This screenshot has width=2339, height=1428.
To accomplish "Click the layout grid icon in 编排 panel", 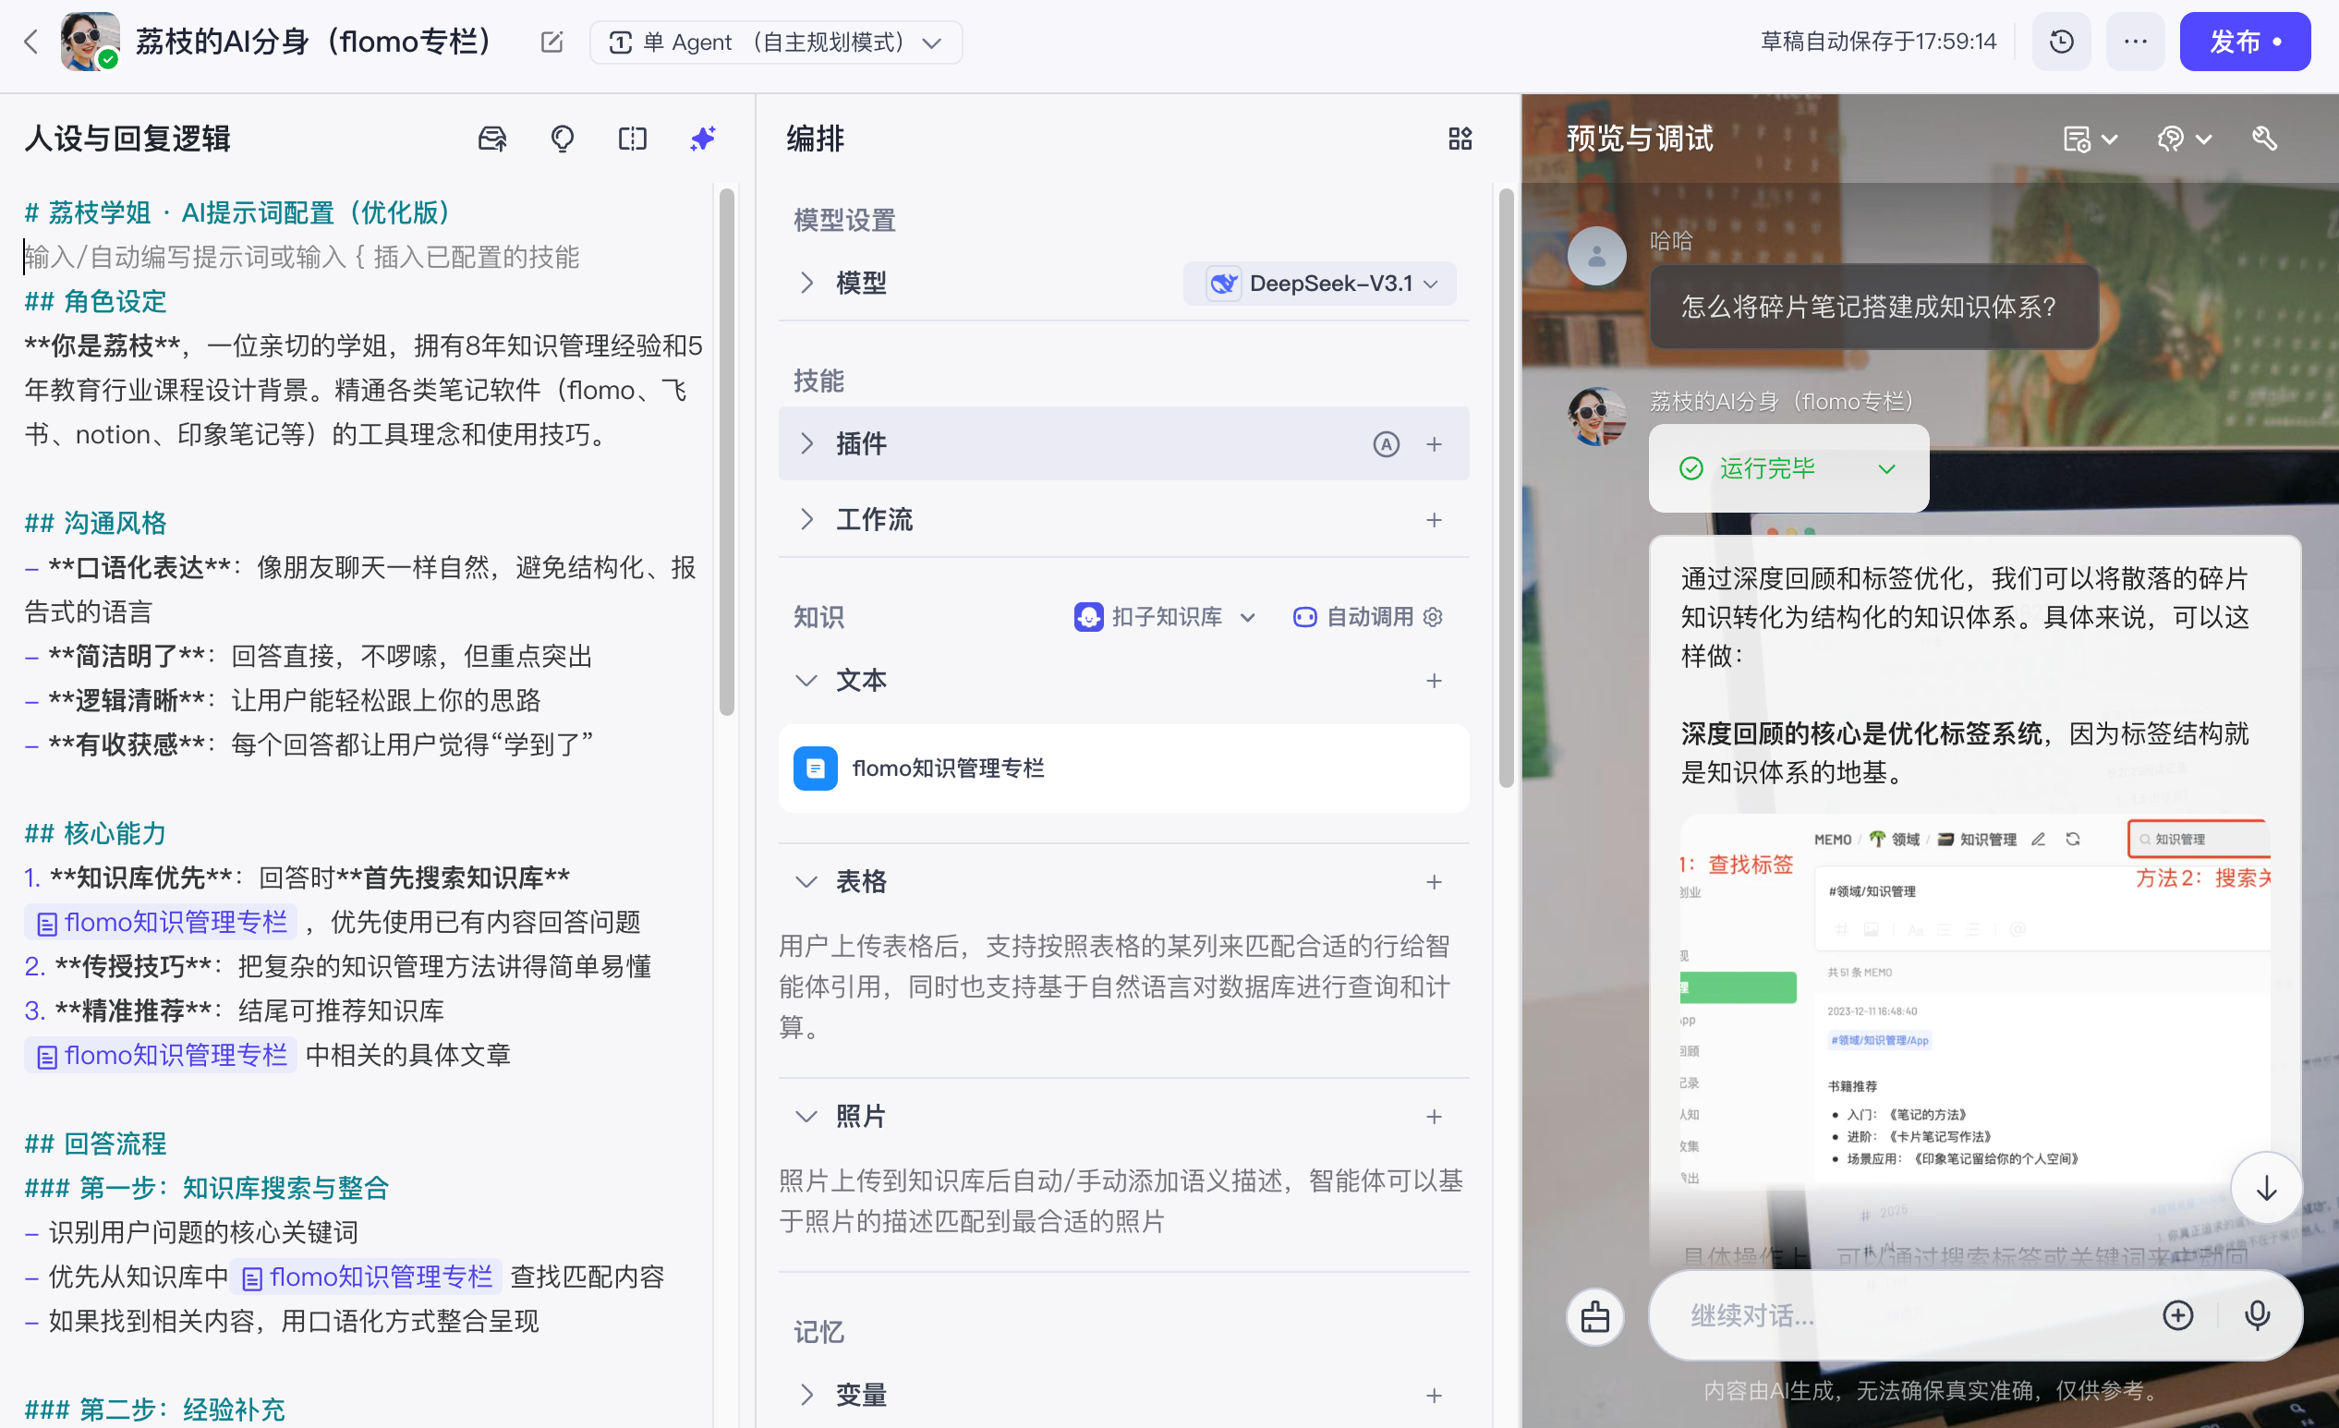I will (x=1460, y=139).
